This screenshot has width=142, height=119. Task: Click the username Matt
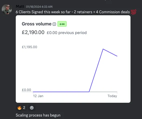20,6
